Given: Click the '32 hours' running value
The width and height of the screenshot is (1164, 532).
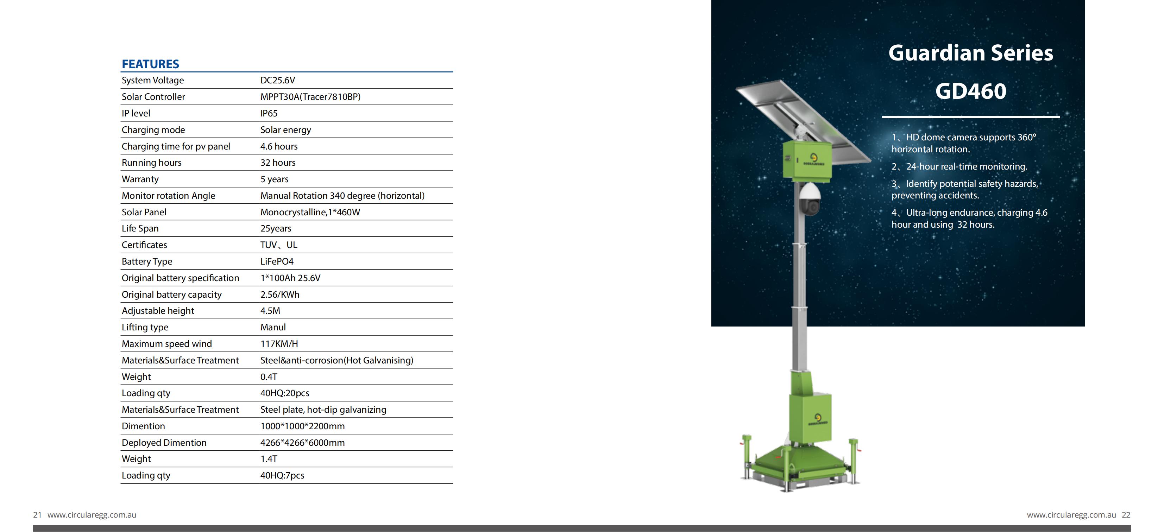Looking at the screenshot, I should [278, 163].
